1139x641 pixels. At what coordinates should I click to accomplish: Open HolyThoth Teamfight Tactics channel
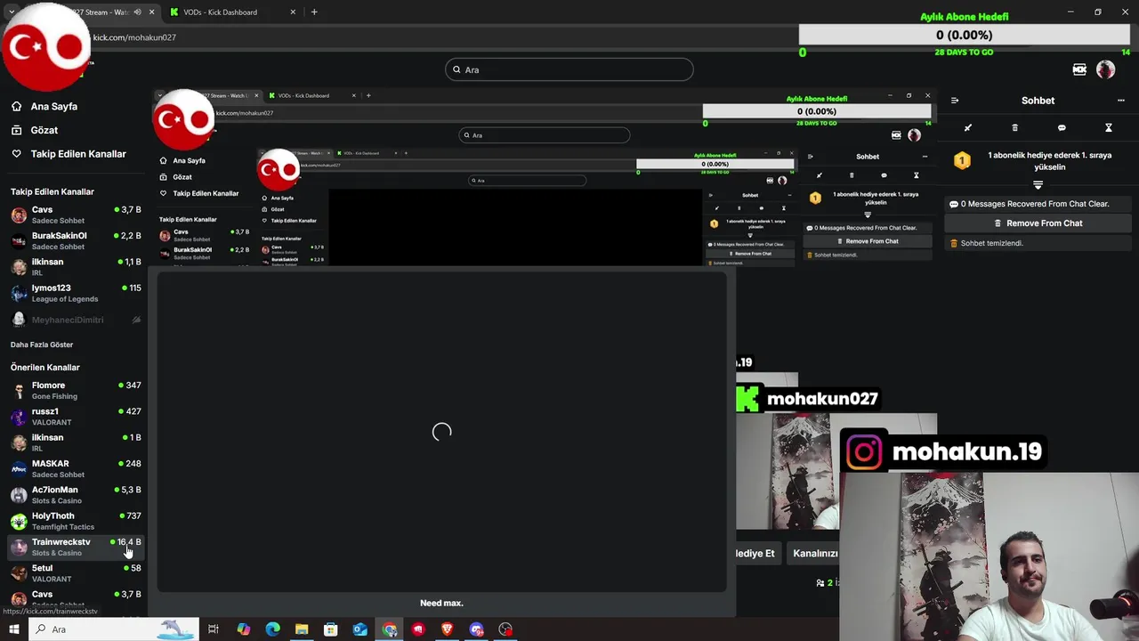(76, 521)
